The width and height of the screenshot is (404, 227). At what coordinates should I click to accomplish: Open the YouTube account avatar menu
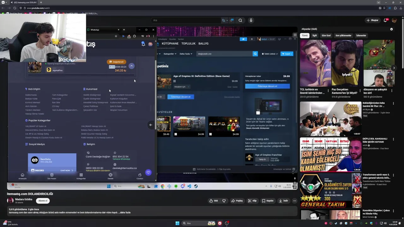(x=394, y=20)
